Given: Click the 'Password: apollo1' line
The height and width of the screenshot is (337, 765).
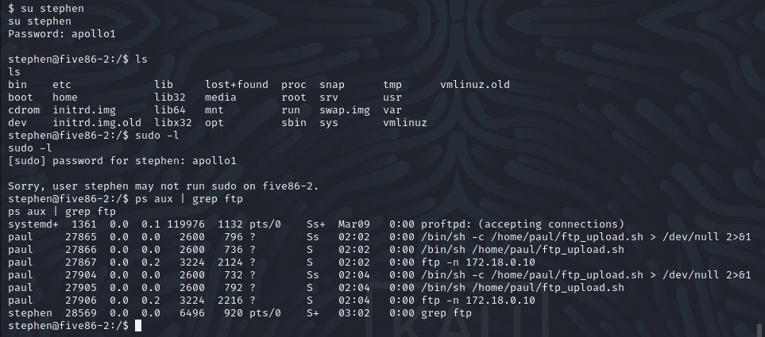Looking at the screenshot, I should (x=62, y=34).
